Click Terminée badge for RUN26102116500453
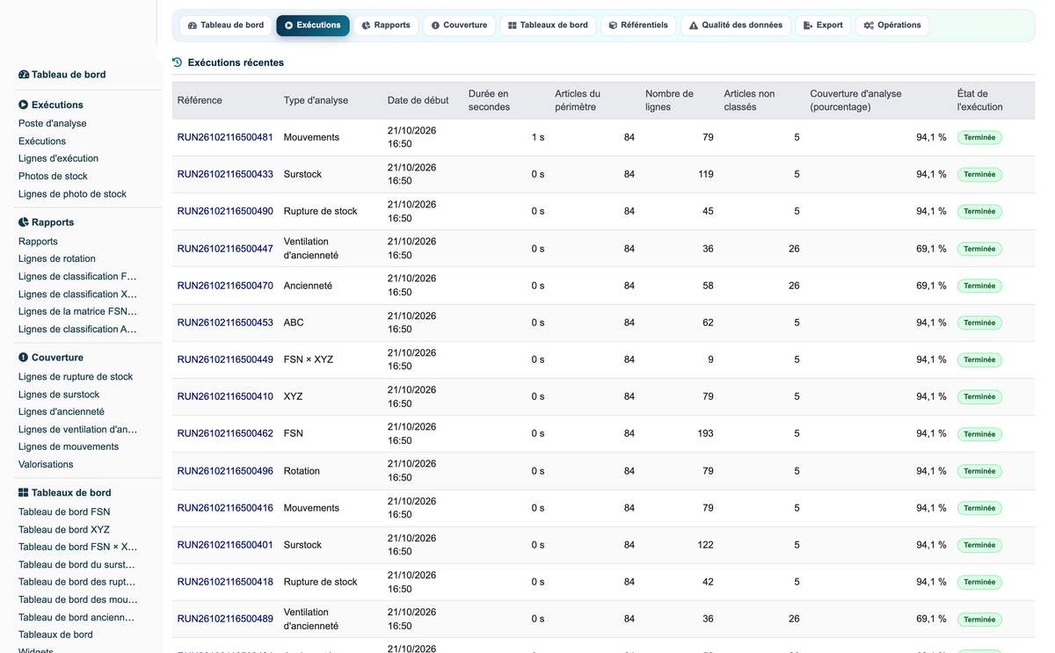 [979, 323]
